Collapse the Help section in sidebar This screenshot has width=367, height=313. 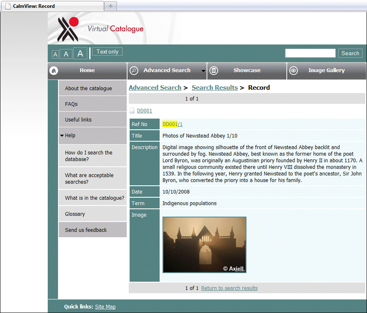(x=62, y=135)
